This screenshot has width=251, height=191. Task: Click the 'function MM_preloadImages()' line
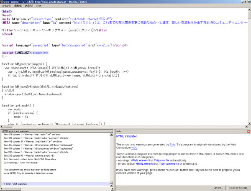coord(24,64)
